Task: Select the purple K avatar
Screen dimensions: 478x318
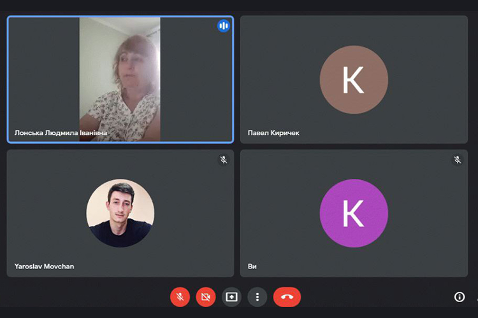Action: point(353,213)
